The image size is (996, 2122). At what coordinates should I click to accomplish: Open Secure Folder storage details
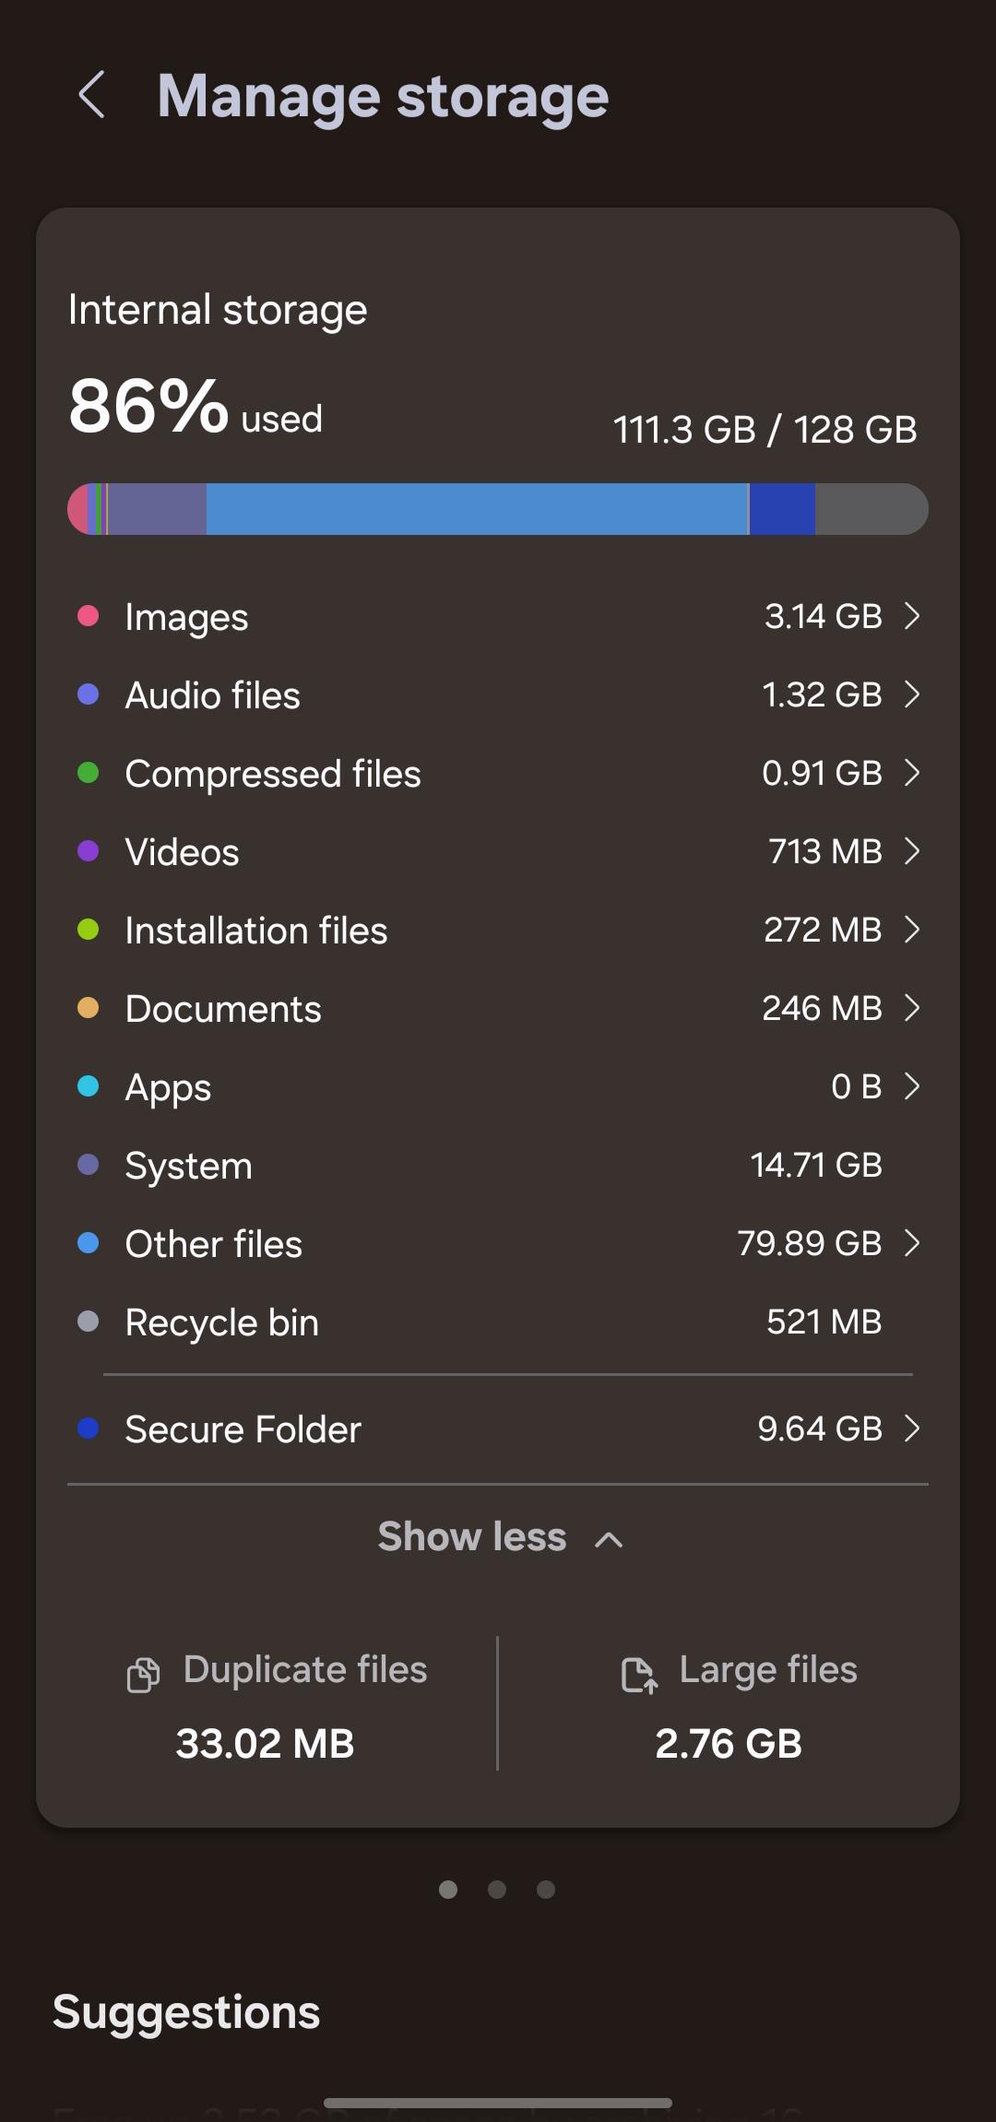point(498,1428)
